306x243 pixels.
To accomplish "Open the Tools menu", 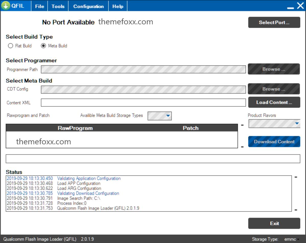I will [58, 6].
